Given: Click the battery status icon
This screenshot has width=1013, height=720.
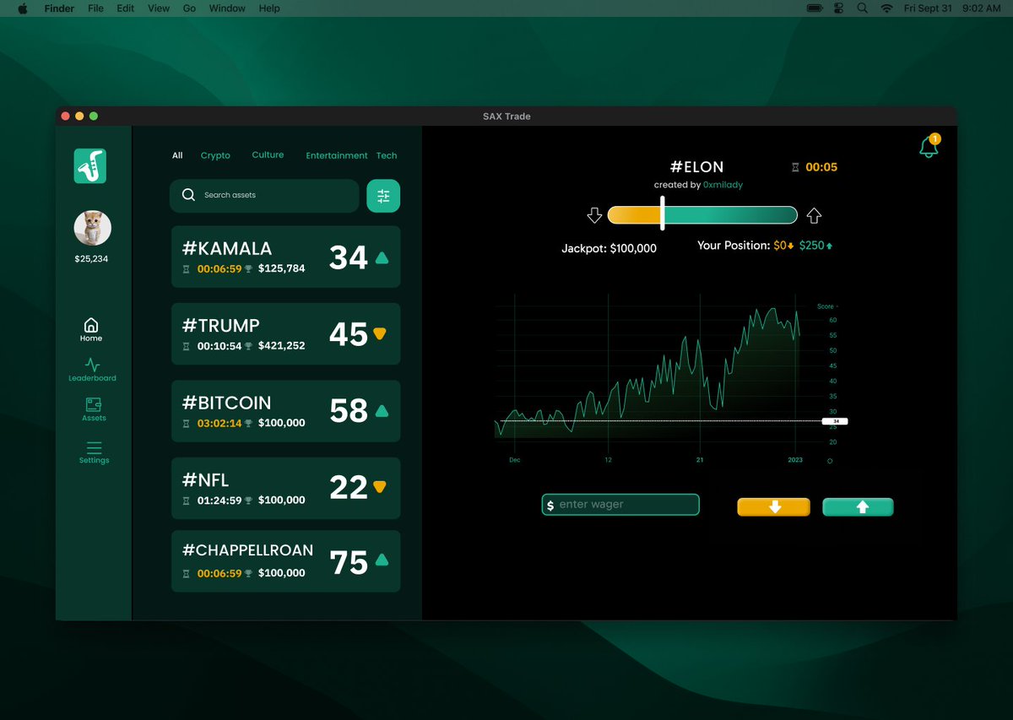Looking at the screenshot, I should pos(815,8).
